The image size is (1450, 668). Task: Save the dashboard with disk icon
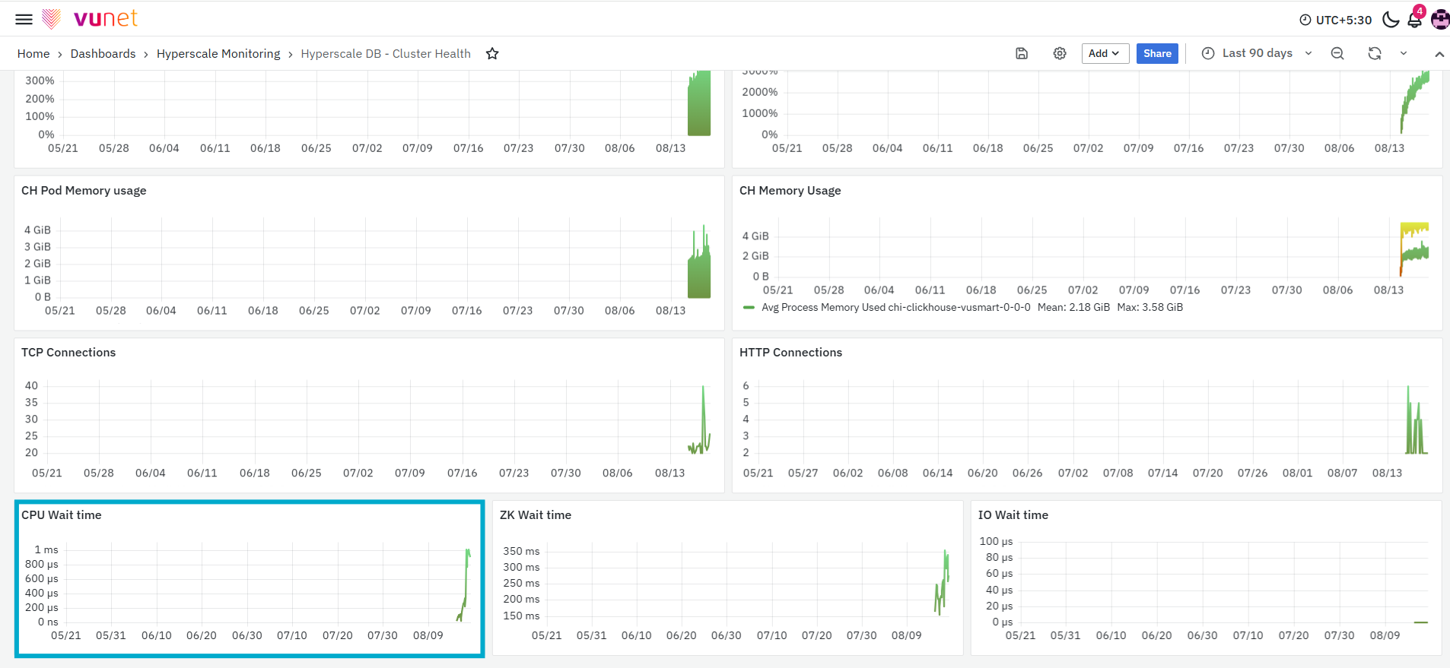pos(1022,53)
